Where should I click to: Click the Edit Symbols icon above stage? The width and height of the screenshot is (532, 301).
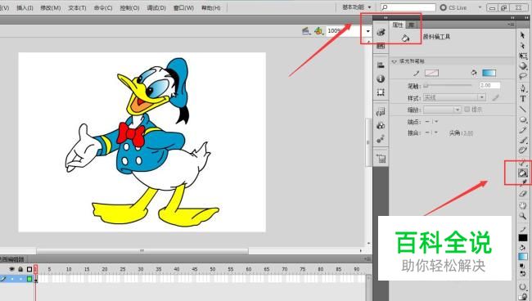pos(318,31)
